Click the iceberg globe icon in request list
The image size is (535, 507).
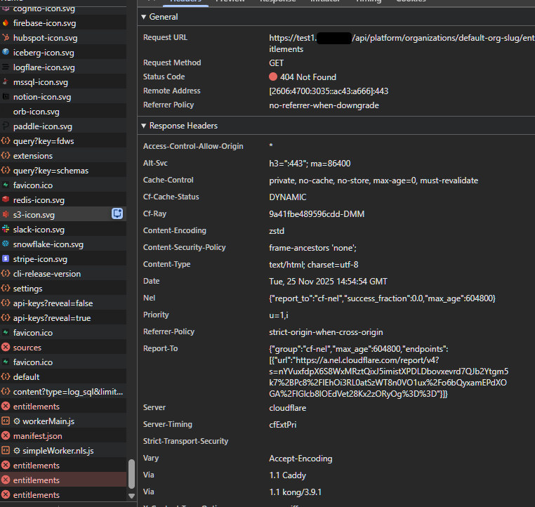6,52
